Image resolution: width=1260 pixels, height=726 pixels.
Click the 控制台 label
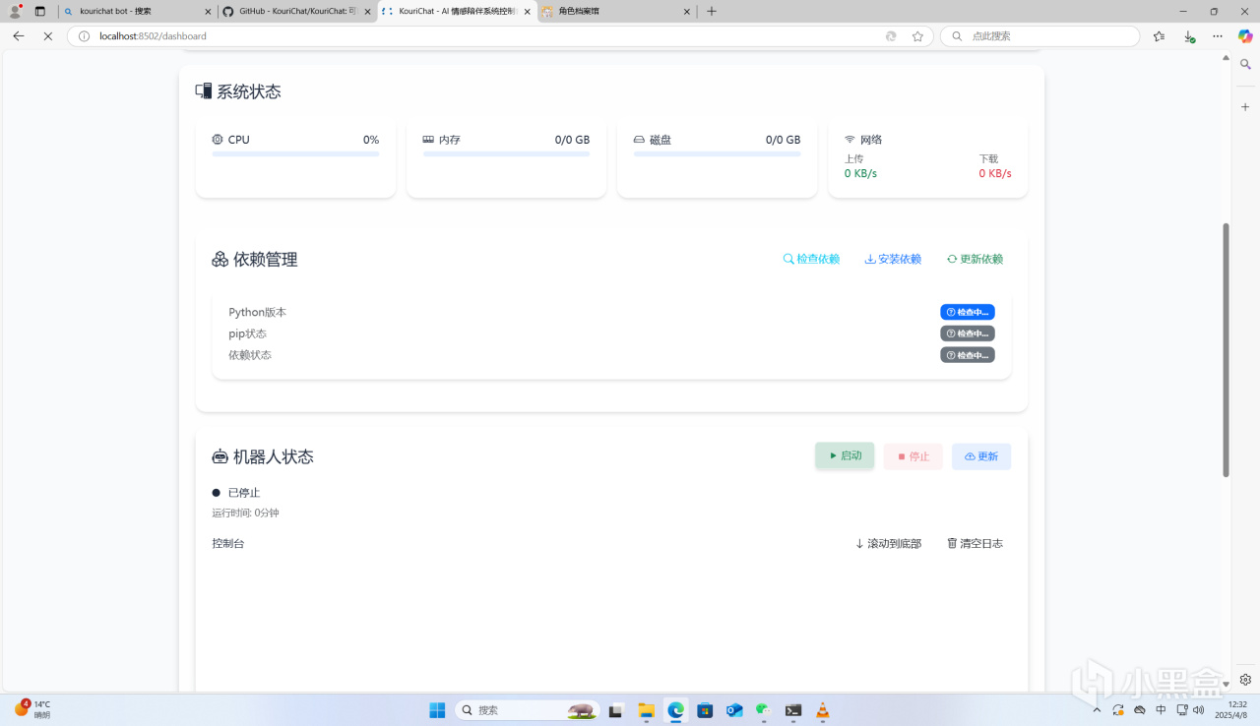[228, 543]
